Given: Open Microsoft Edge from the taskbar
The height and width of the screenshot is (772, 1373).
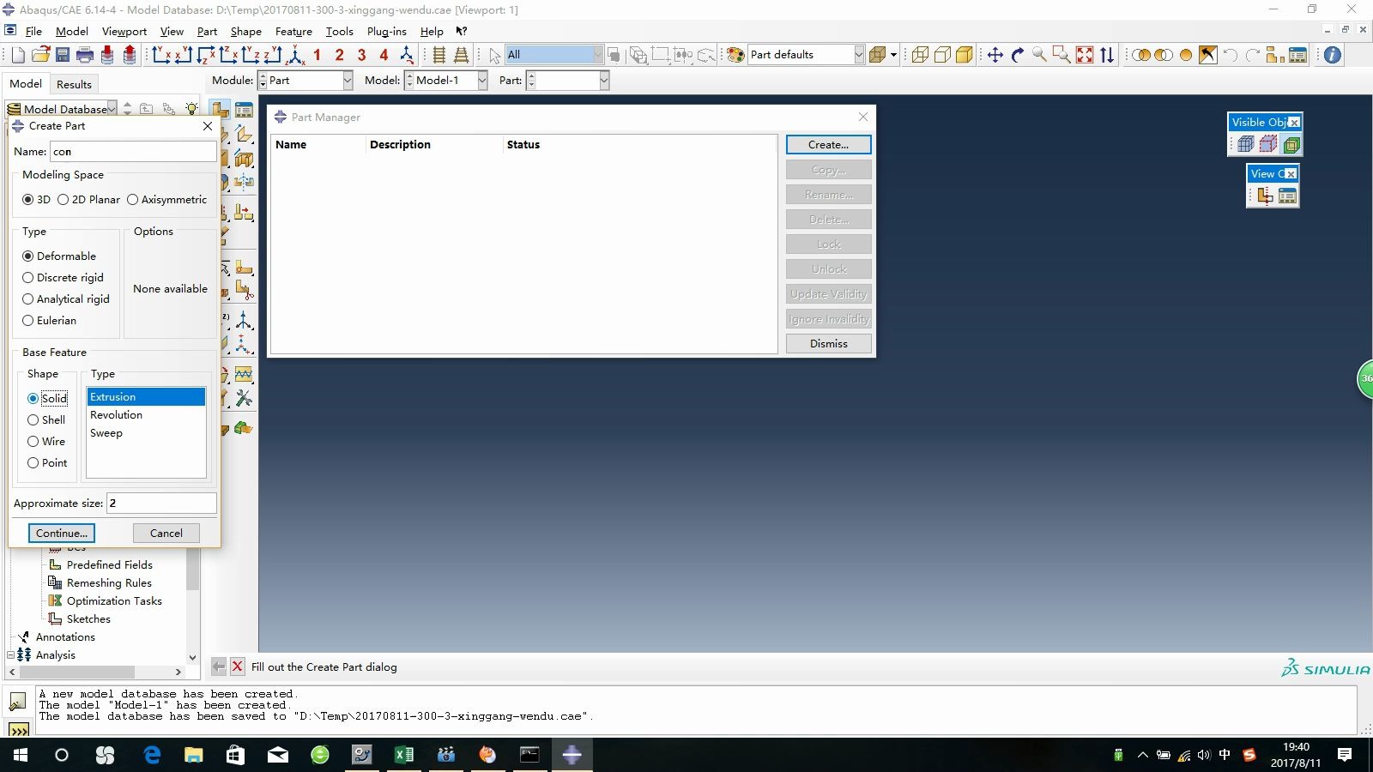Looking at the screenshot, I should (152, 755).
